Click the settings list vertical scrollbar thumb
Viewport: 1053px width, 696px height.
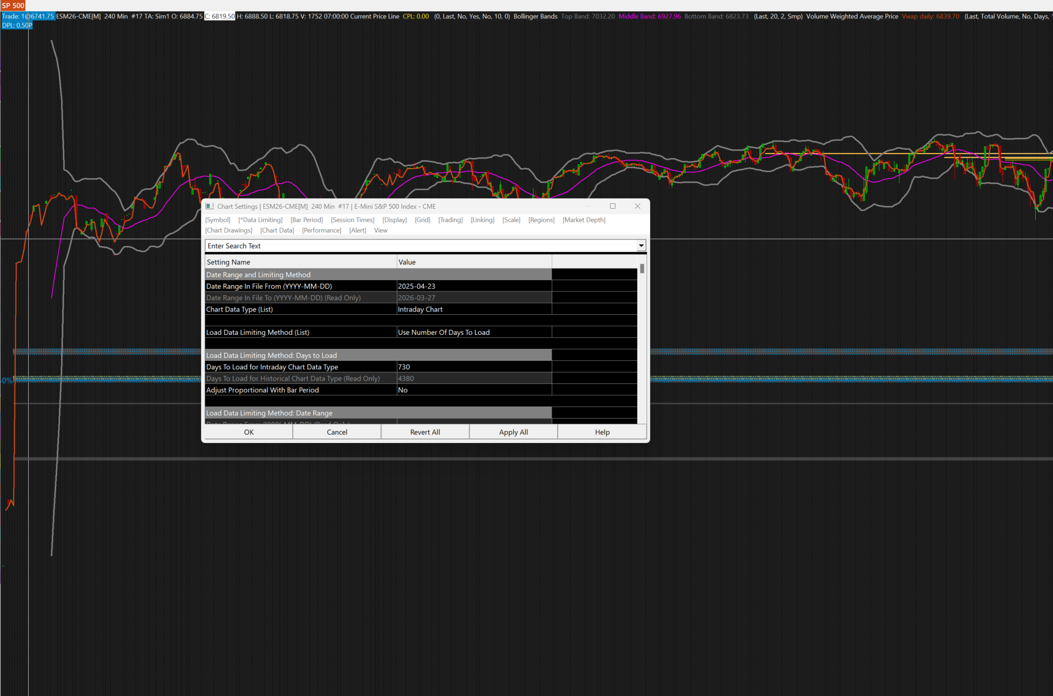coord(642,269)
